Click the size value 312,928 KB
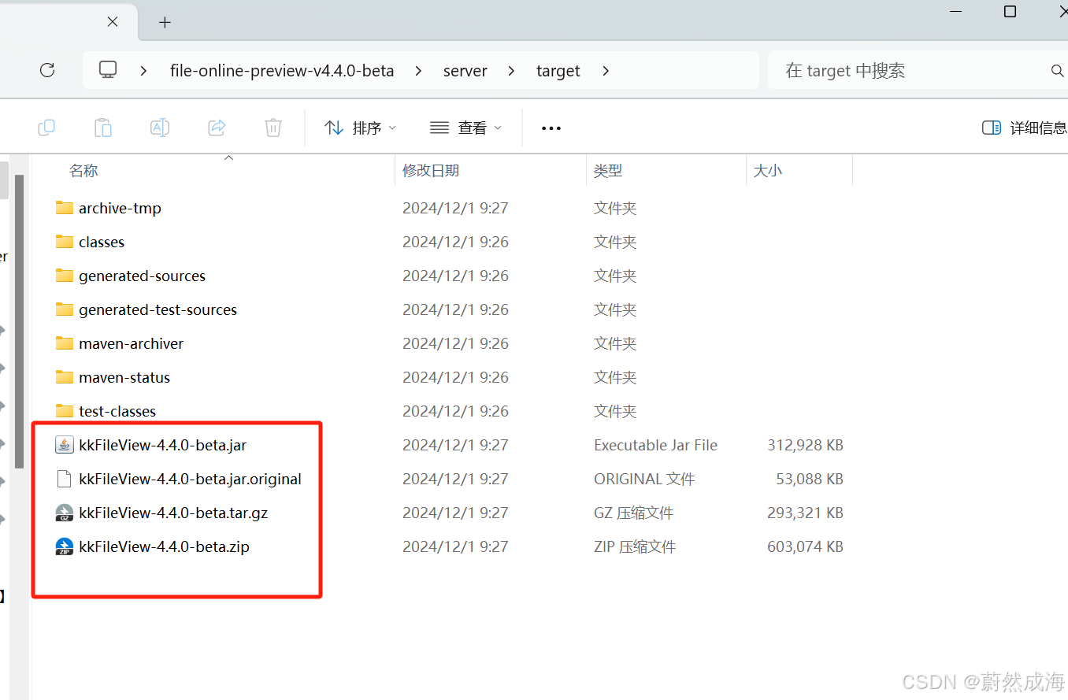 point(805,445)
